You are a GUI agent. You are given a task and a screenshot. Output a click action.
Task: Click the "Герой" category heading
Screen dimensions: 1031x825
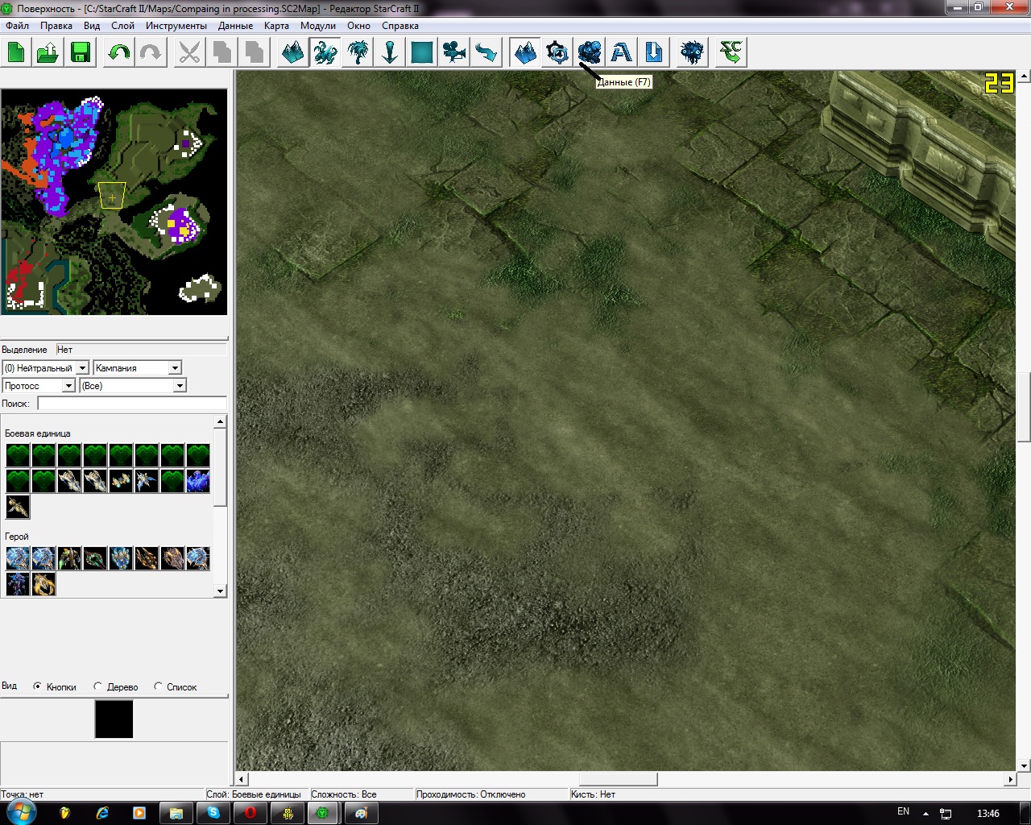coord(17,537)
